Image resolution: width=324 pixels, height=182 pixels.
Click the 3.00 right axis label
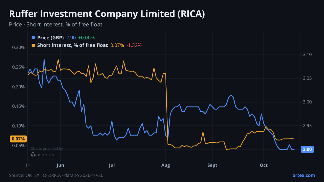pyautogui.click(x=307, y=102)
